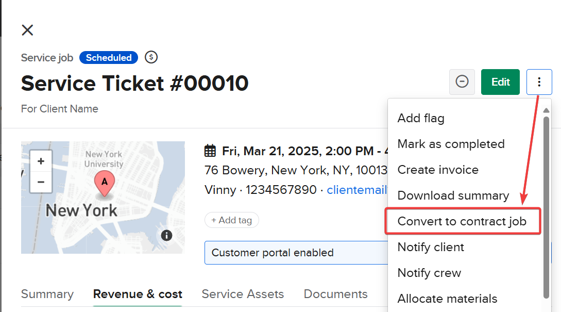Click the calendar icon beside the date
The image size is (561, 312).
(210, 151)
